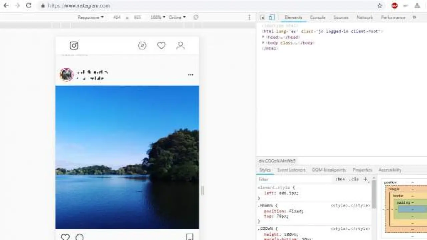Image resolution: width=427 pixels, height=240 pixels.
Task: Toggle the :hov element state panel
Action: point(340,179)
